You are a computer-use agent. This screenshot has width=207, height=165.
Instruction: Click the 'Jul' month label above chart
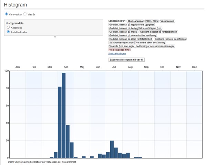pos(114,67)
